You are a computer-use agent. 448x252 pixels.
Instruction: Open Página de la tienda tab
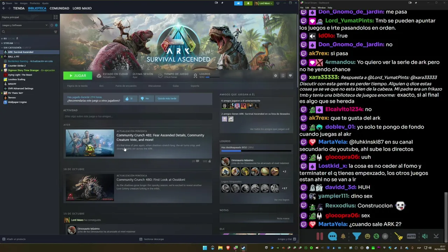77,86
